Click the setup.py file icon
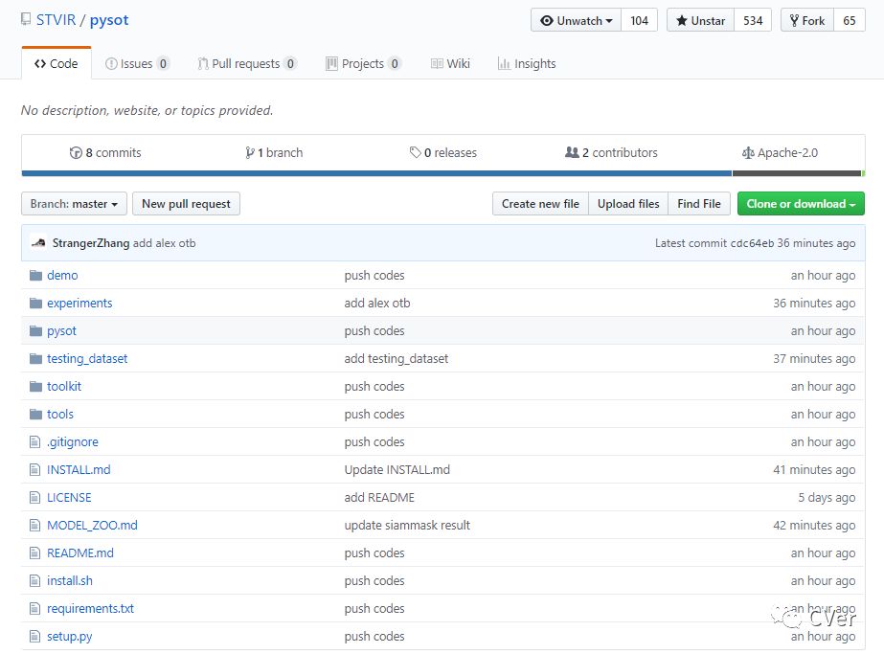The height and width of the screenshot is (654, 884). point(36,637)
